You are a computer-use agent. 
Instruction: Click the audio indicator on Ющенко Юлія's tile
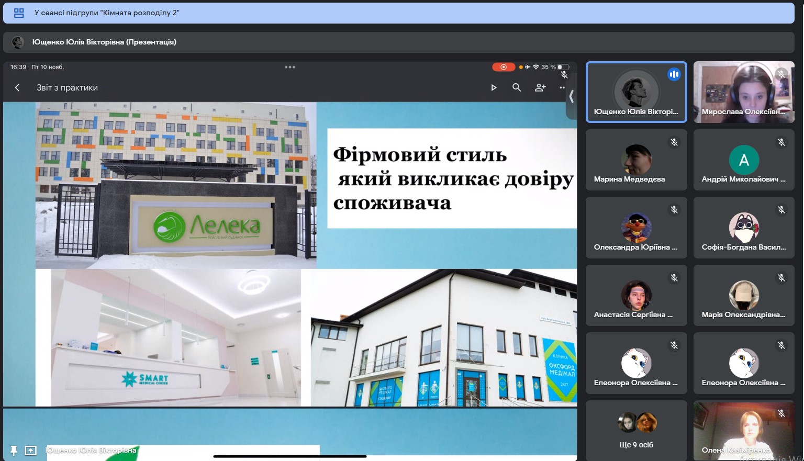pyautogui.click(x=674, y=75)
